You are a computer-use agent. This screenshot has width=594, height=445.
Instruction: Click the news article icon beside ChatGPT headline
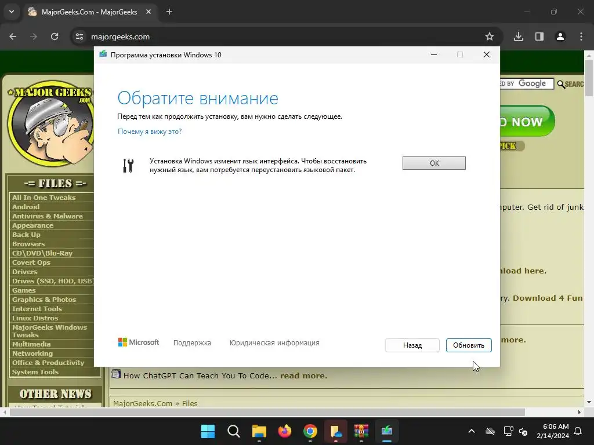[x=116, y=374]
